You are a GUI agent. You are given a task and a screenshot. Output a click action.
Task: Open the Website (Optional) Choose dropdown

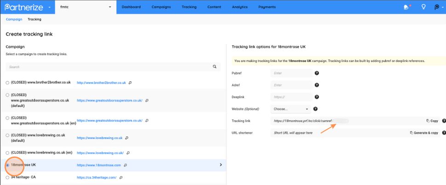click(291, 109)
